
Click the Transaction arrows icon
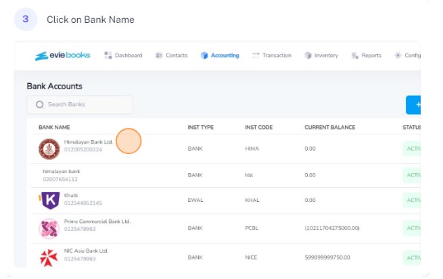pyautogui.click(x=256, y=55)
